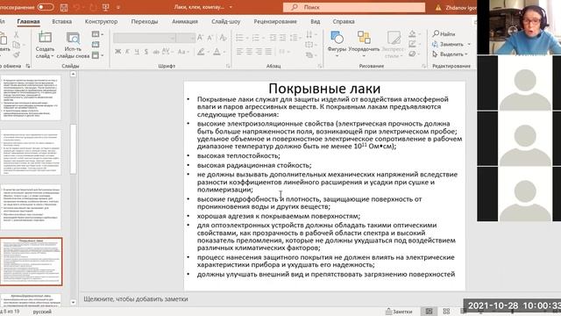The image size is (561, 316).
Task: Toggle text Shadow (S) formatting
Action: click(146, 52)
